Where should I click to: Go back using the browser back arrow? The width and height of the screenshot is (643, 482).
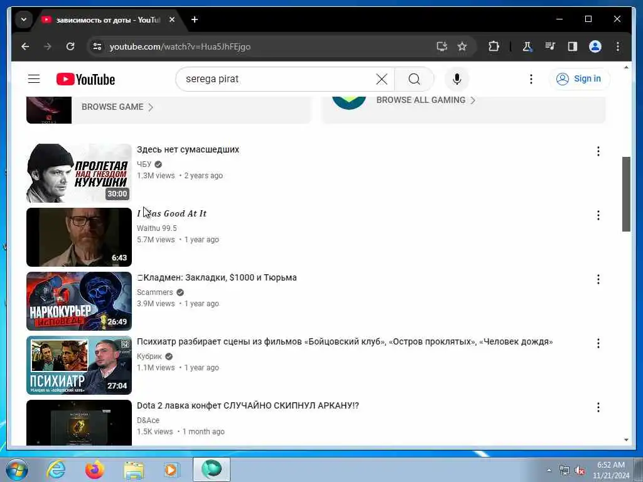click(25, 46)
